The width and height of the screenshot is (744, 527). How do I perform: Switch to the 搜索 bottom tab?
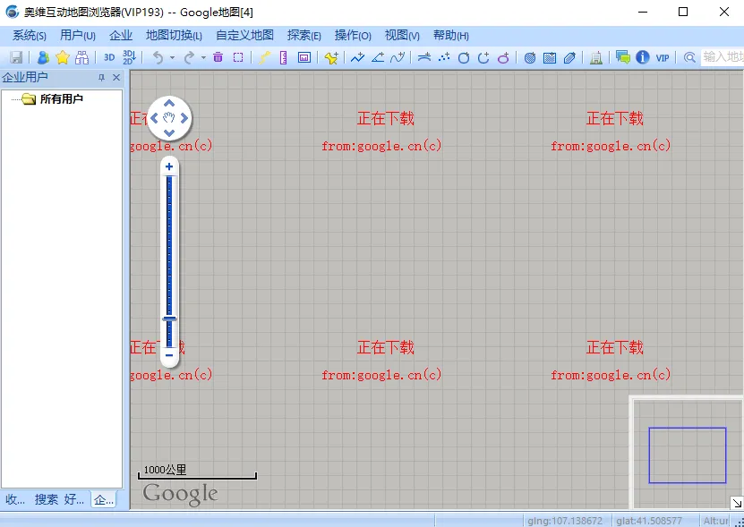[47, 499]
